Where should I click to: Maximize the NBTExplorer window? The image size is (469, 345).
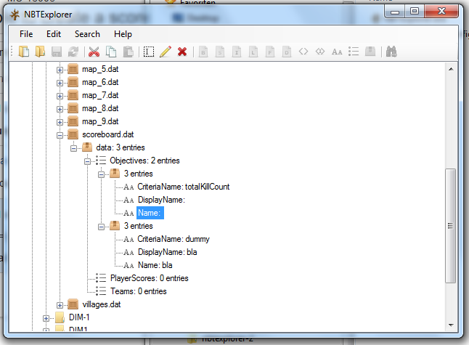415,12
